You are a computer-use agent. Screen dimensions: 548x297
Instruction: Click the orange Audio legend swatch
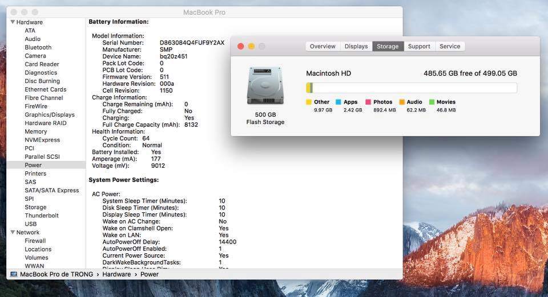402,102
